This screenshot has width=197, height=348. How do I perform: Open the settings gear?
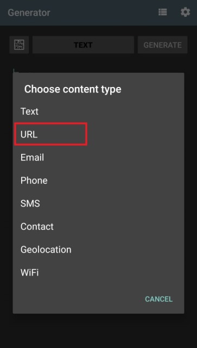[185, 12]
